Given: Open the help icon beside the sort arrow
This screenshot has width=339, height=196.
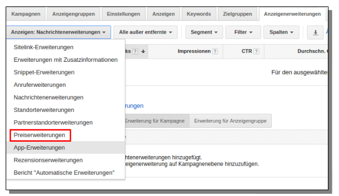Looking at the screenshot, I should pyautogui.click(x=135, y=51).
